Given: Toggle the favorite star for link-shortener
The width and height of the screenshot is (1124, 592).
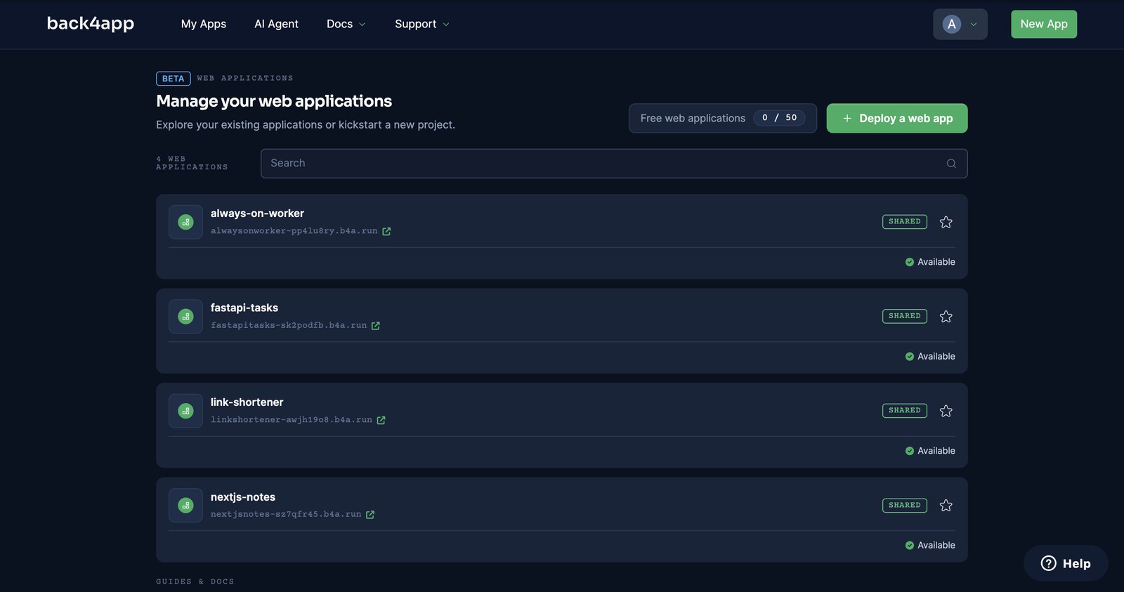Looking at the screenshot, I should pos(946,411).
